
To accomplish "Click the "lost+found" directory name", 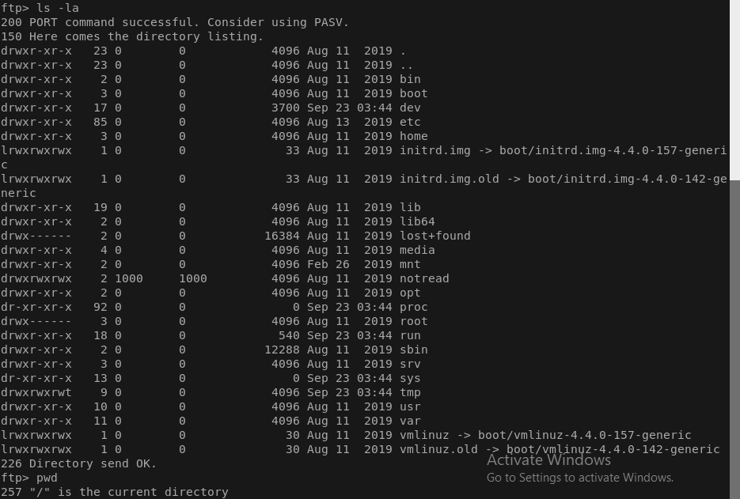I will (x=435, y=236).
